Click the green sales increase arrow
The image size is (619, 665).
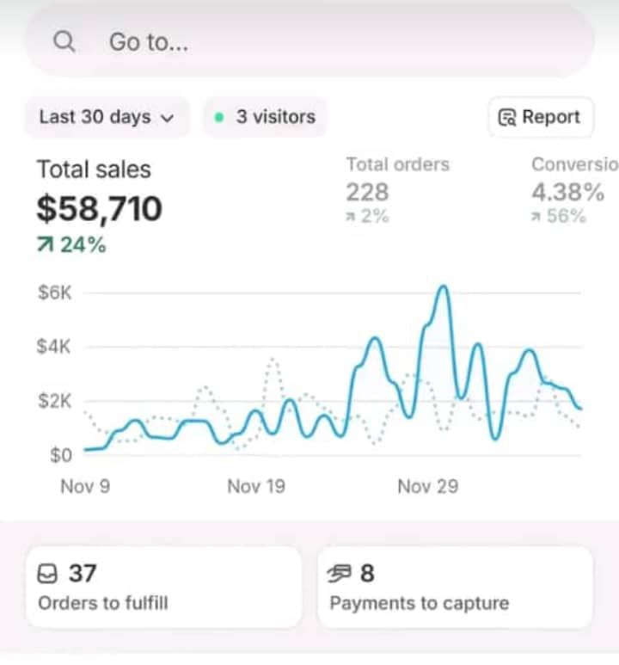click(45, 246)
